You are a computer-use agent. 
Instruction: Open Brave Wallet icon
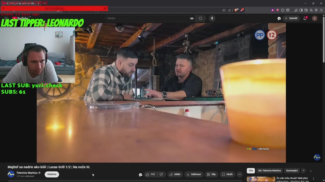click(x=306, y=10)
